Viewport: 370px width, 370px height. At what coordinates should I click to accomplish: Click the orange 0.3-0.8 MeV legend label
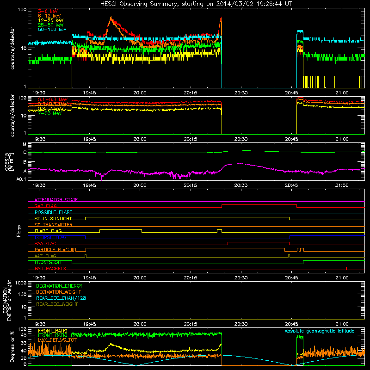[53, 104]
